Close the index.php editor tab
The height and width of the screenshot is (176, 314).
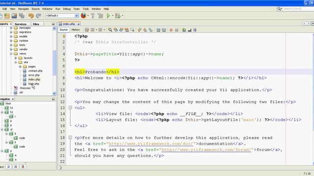pyautogui.click(x=78, y=24)
